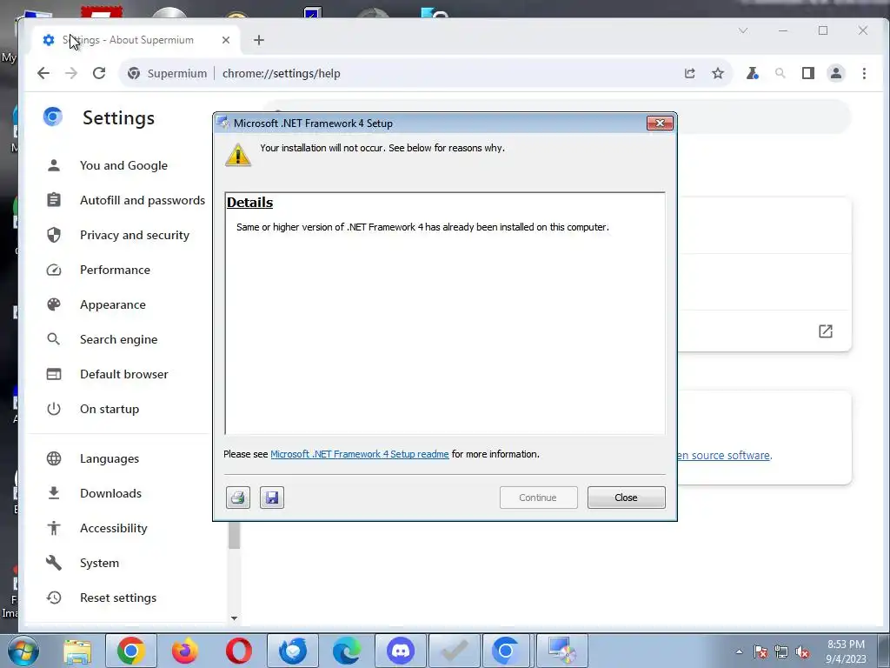Toggle the browser side panel icon
This screenshot has width=890, height=668.
tap(808, 73)
